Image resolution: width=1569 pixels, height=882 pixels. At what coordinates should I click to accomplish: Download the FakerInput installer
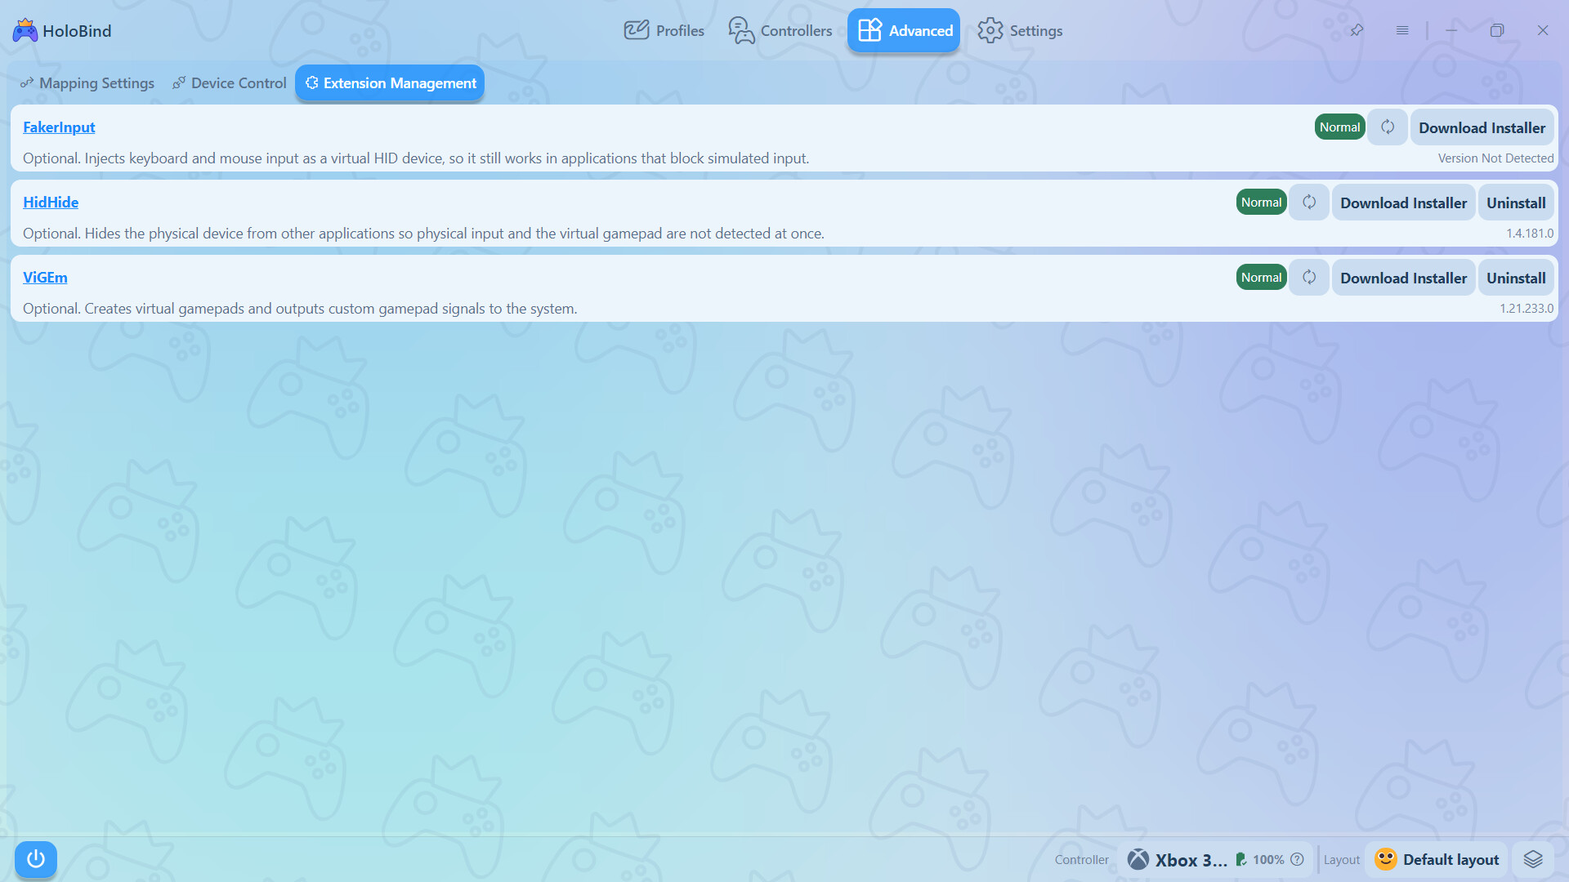point(1482,127)
